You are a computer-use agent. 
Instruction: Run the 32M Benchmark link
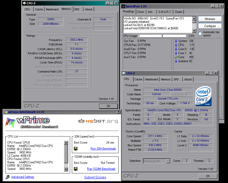(103, 149)
